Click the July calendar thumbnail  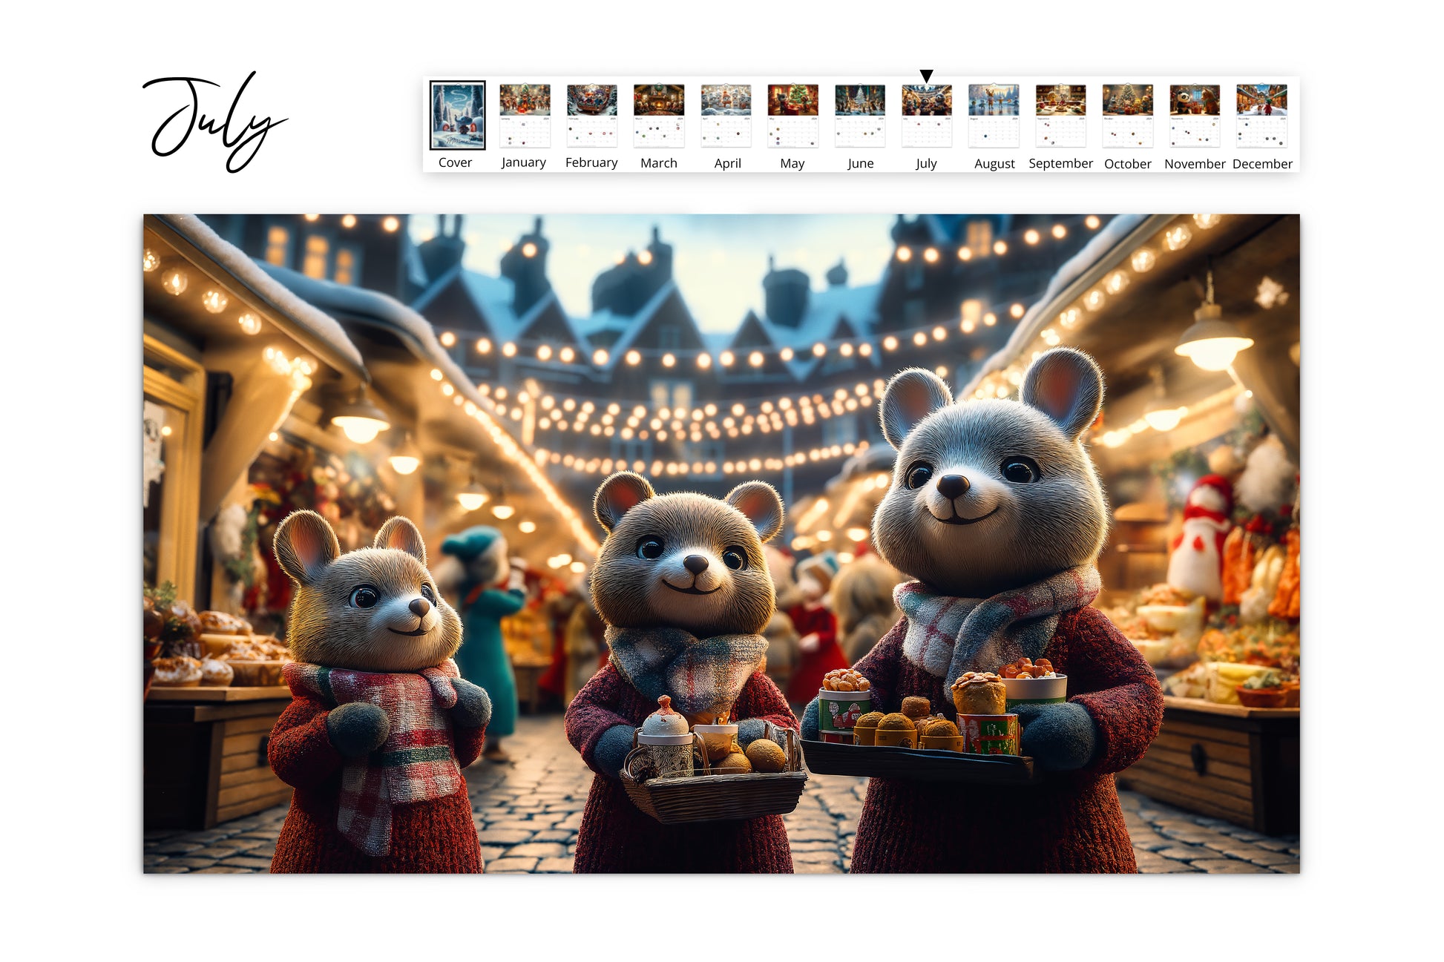tap(927, 116)
